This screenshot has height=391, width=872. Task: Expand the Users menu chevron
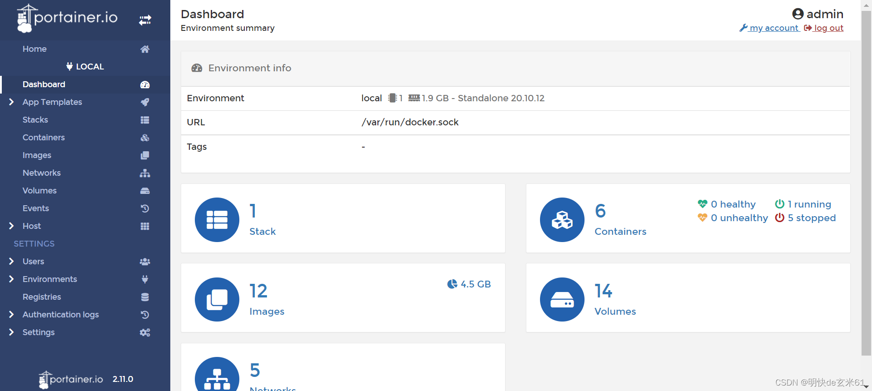click(x=11, y=262)
